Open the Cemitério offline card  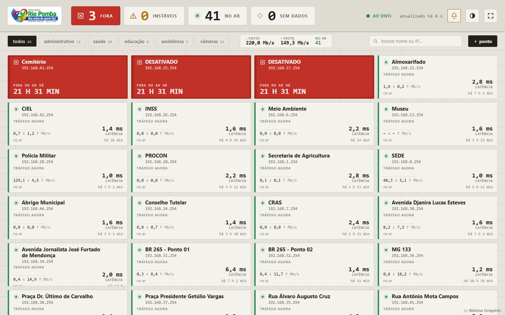click(68, 77)
